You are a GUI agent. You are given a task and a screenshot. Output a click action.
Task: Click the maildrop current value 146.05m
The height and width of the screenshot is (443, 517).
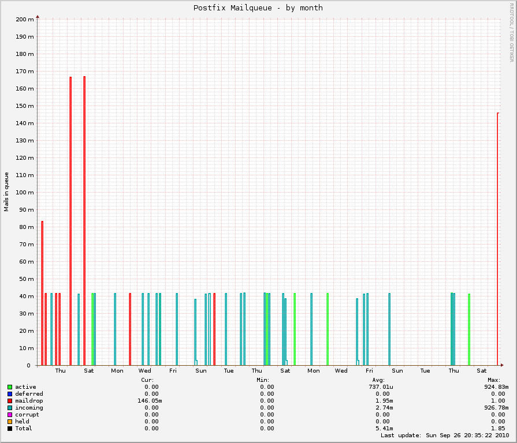(x=150, y=401)
